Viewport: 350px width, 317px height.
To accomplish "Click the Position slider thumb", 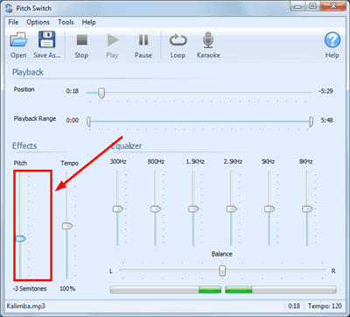I will [x=101, y=93].
